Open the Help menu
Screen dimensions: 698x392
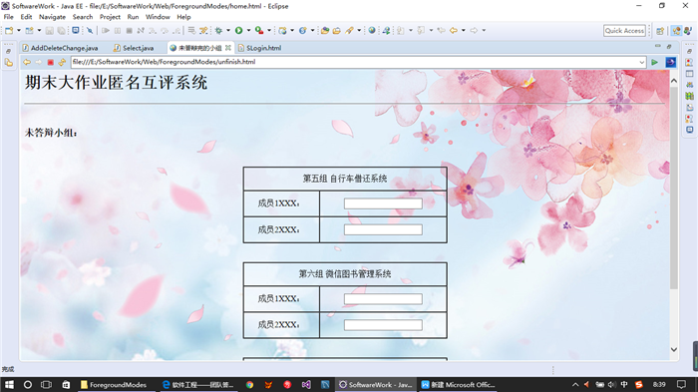[x=183, y=17]
